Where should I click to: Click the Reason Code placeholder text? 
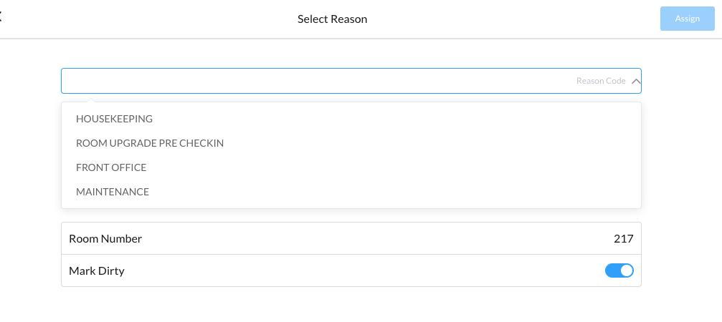click(x=600, y=82)
